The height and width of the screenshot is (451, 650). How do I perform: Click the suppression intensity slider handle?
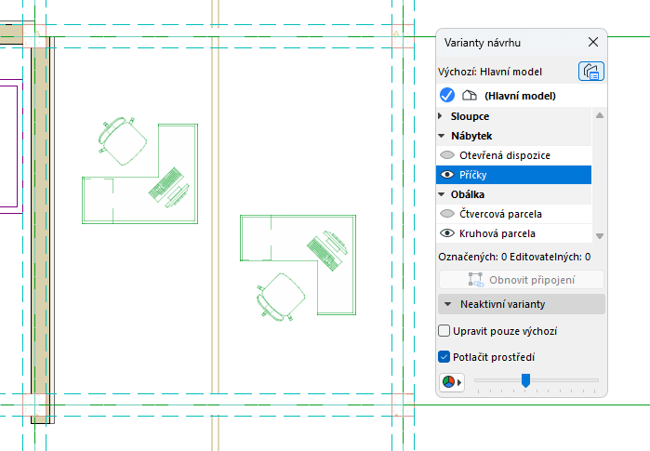tap(525, 380)
